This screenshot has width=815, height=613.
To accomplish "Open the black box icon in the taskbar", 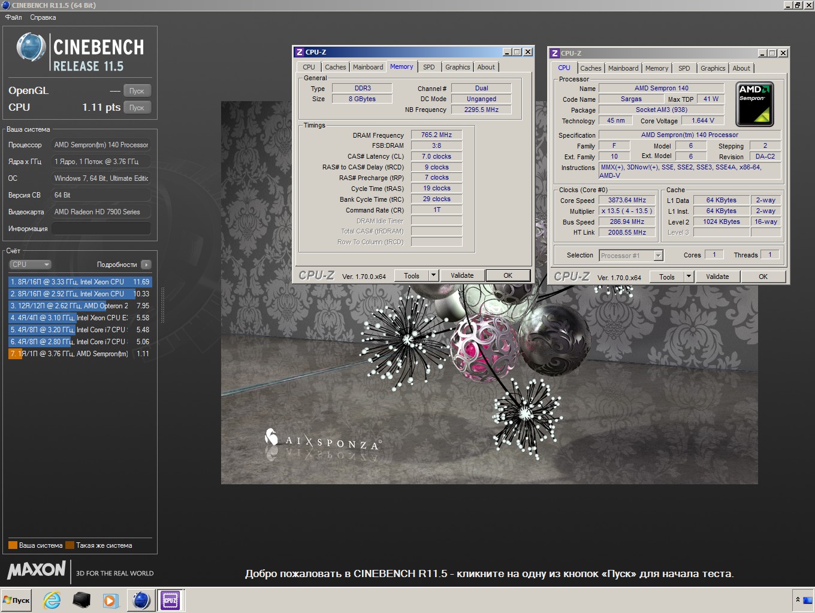I will 81,600.
